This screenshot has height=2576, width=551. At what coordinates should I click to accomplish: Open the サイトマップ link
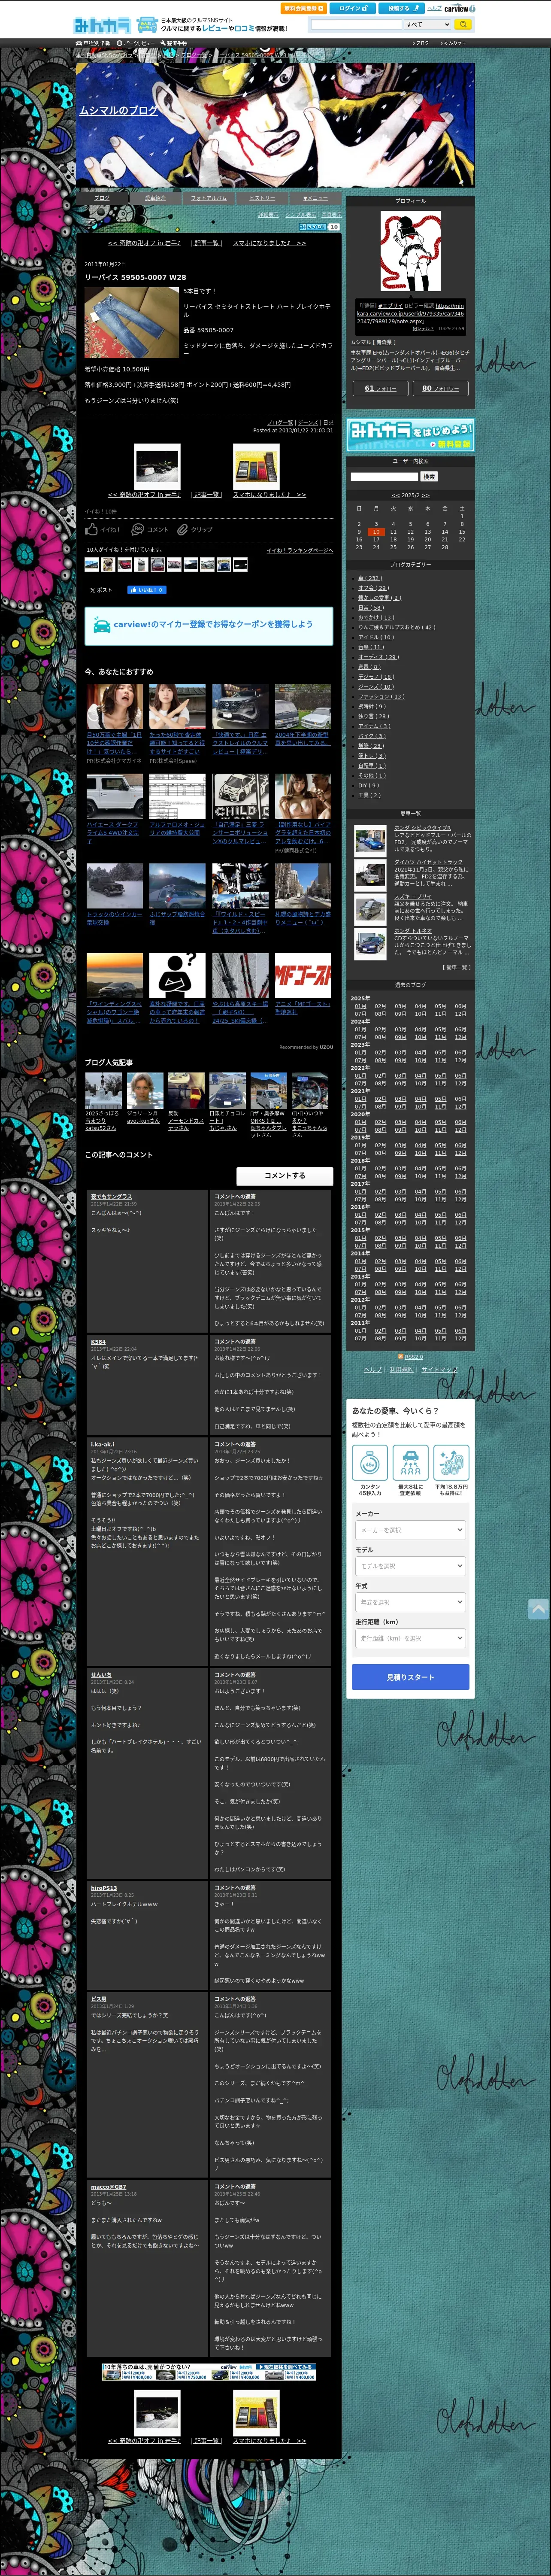click(x=440, y=1370)
